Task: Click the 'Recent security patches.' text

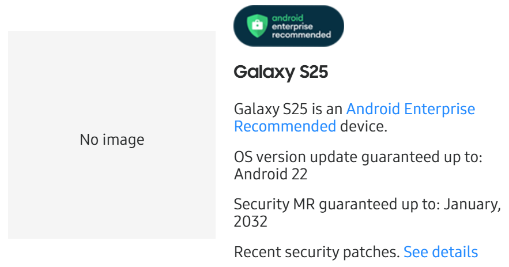Action: tap(316, 252)
